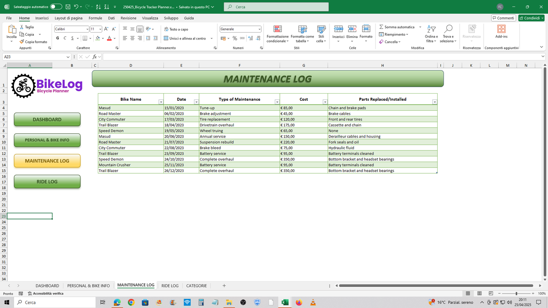Click the percent style icon
Viewport: 548px width, 308px height.
[x=235, y=38]
